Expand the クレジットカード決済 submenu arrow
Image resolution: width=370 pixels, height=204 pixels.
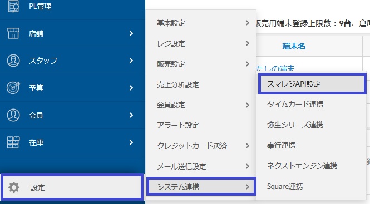[x=247, y=146]
